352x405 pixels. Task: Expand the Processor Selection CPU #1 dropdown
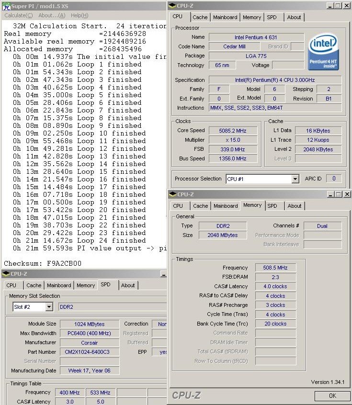(295, 179)
